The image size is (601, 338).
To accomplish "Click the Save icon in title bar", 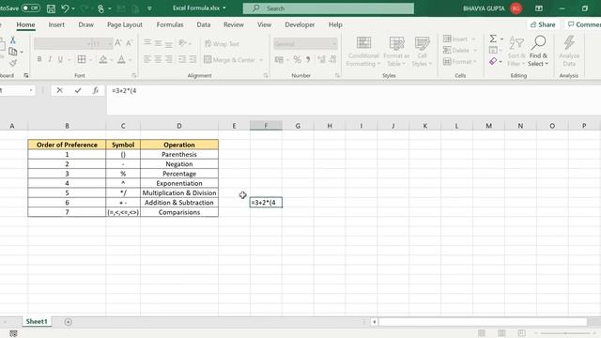I will click(x=51, y=8).
